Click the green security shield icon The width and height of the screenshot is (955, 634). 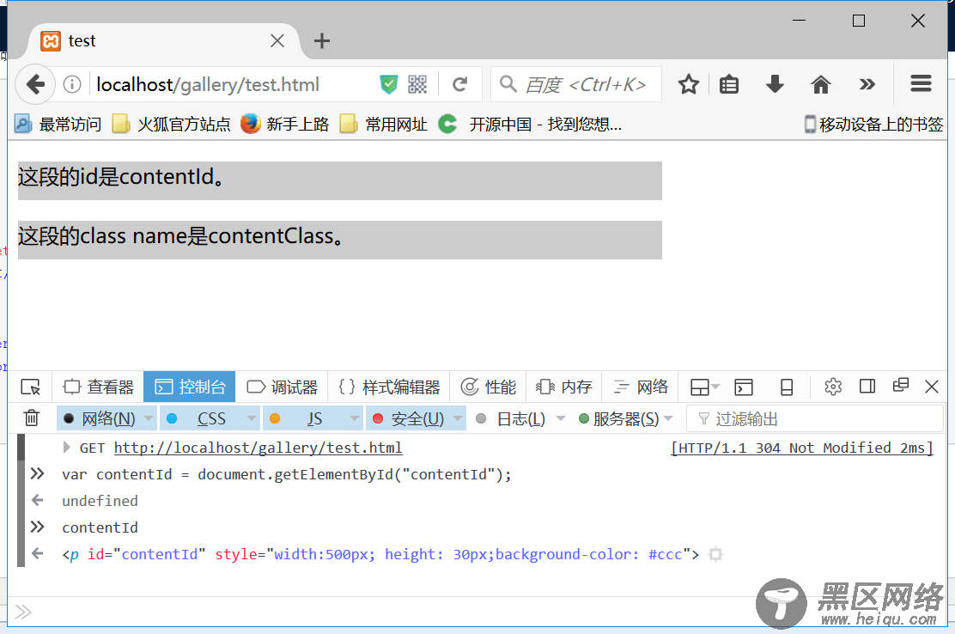[x=388, y=84]
